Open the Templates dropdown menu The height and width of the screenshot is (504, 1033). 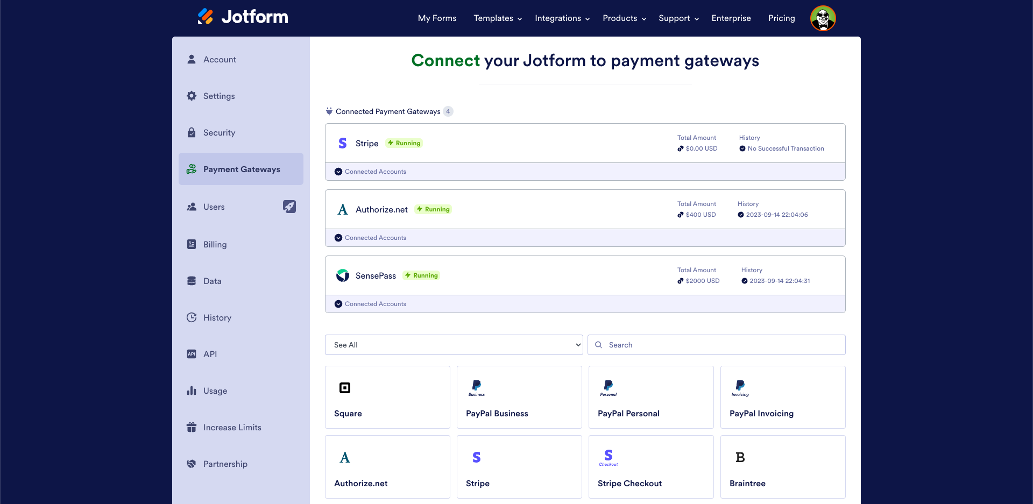pyautogui.click(x=498, y=18)
